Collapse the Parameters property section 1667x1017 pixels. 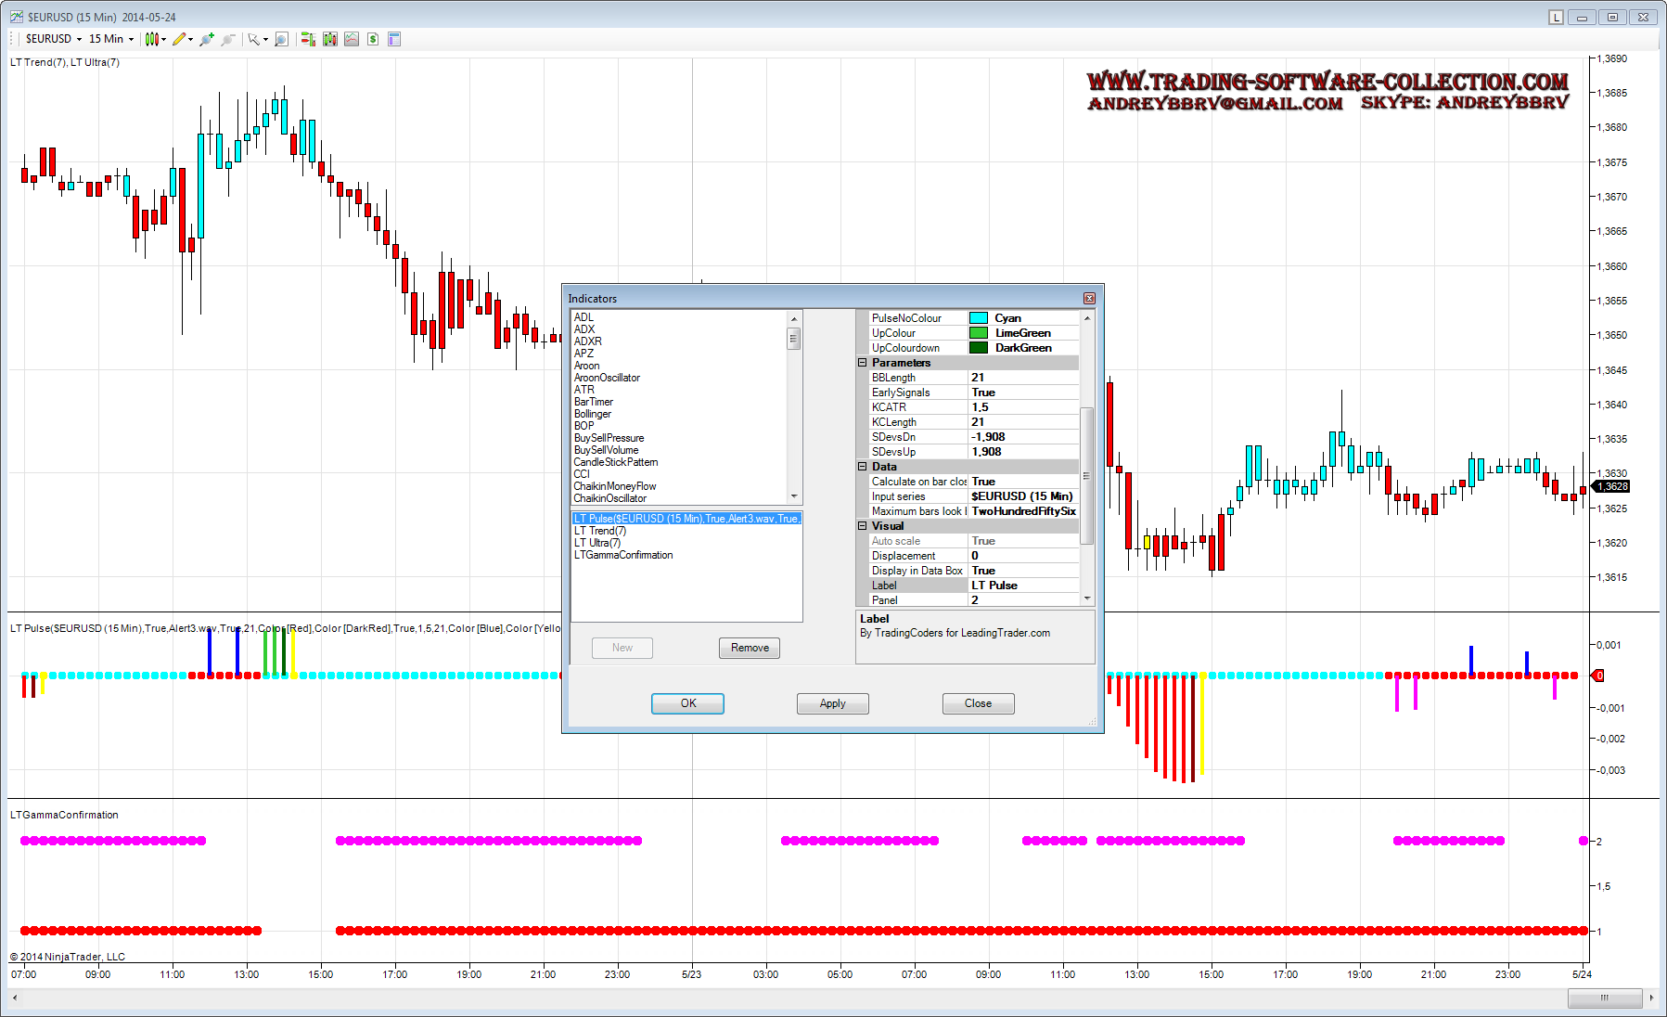[x=862, y=363]
